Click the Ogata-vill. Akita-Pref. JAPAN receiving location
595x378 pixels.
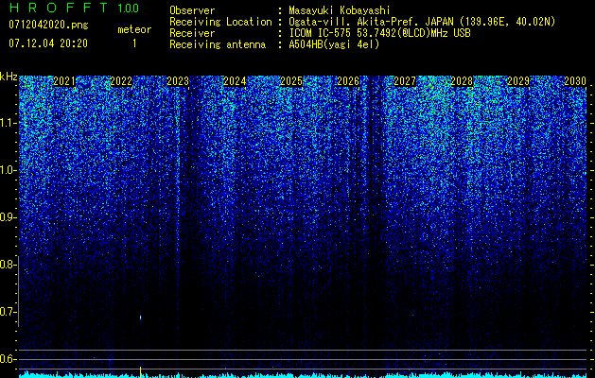tap(422, 22)
